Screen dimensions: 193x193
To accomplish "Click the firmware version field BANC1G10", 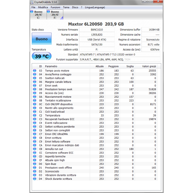I will [97, 30].
